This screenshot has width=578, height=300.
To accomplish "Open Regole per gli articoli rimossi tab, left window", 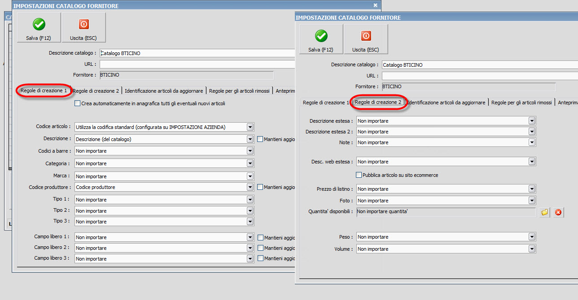I will tap(239, 91).
